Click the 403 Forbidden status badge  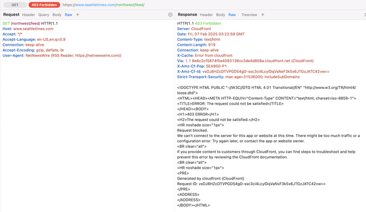[x=44, y=5]
